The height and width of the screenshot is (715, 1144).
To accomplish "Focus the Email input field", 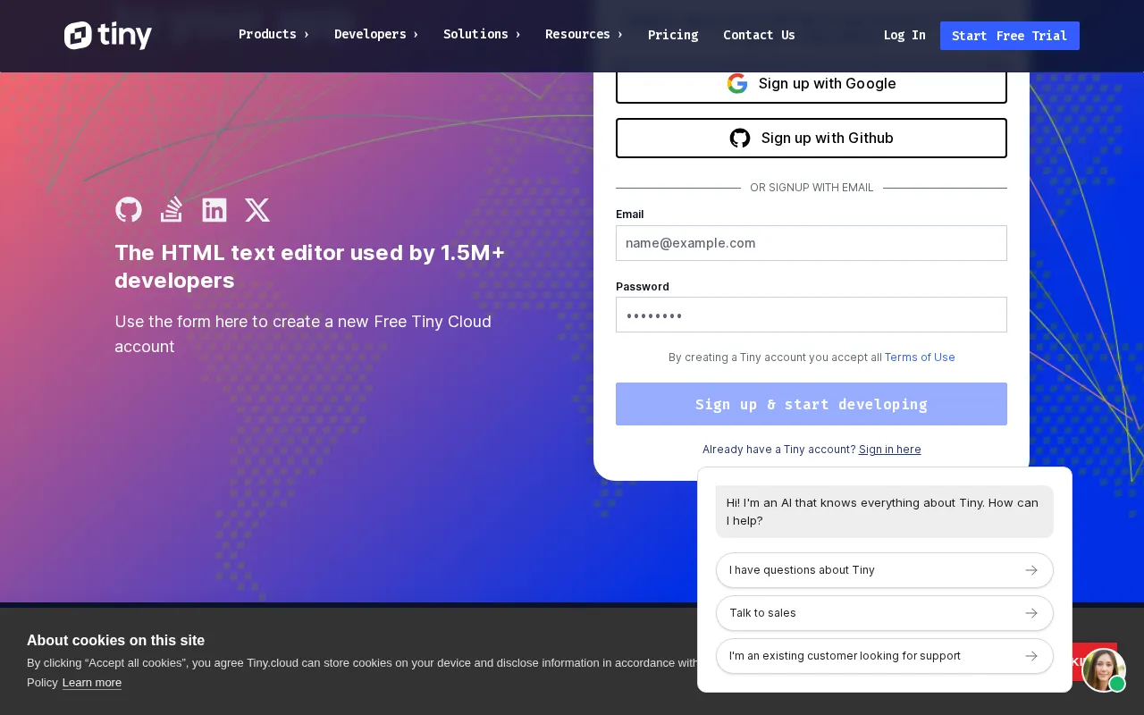I will [812, 243].
